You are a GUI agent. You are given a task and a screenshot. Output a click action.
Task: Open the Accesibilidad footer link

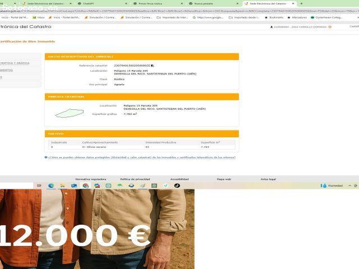pyautogui.click(x=179, y=179)
